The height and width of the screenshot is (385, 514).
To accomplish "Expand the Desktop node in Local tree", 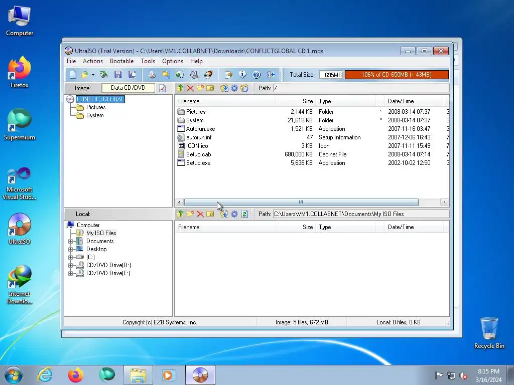I will tap(70, 250).
